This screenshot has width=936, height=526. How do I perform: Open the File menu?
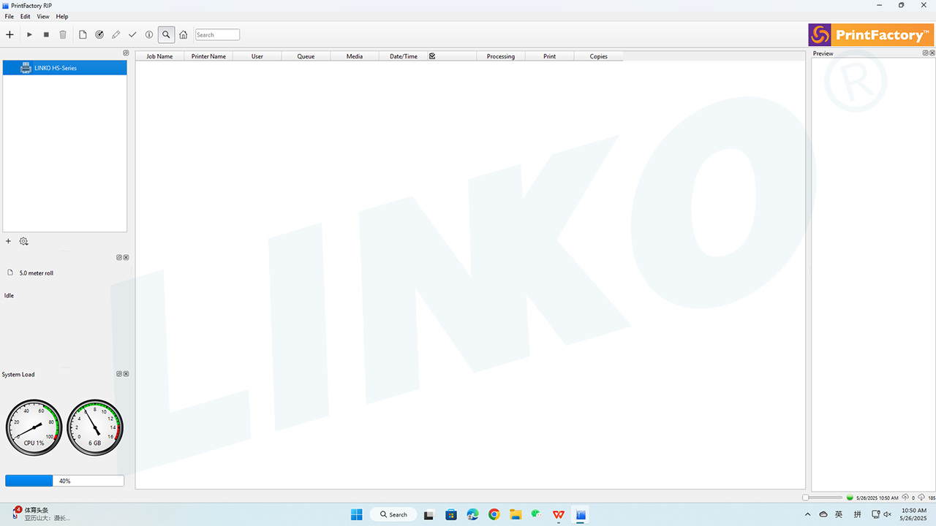coord(10,16)
